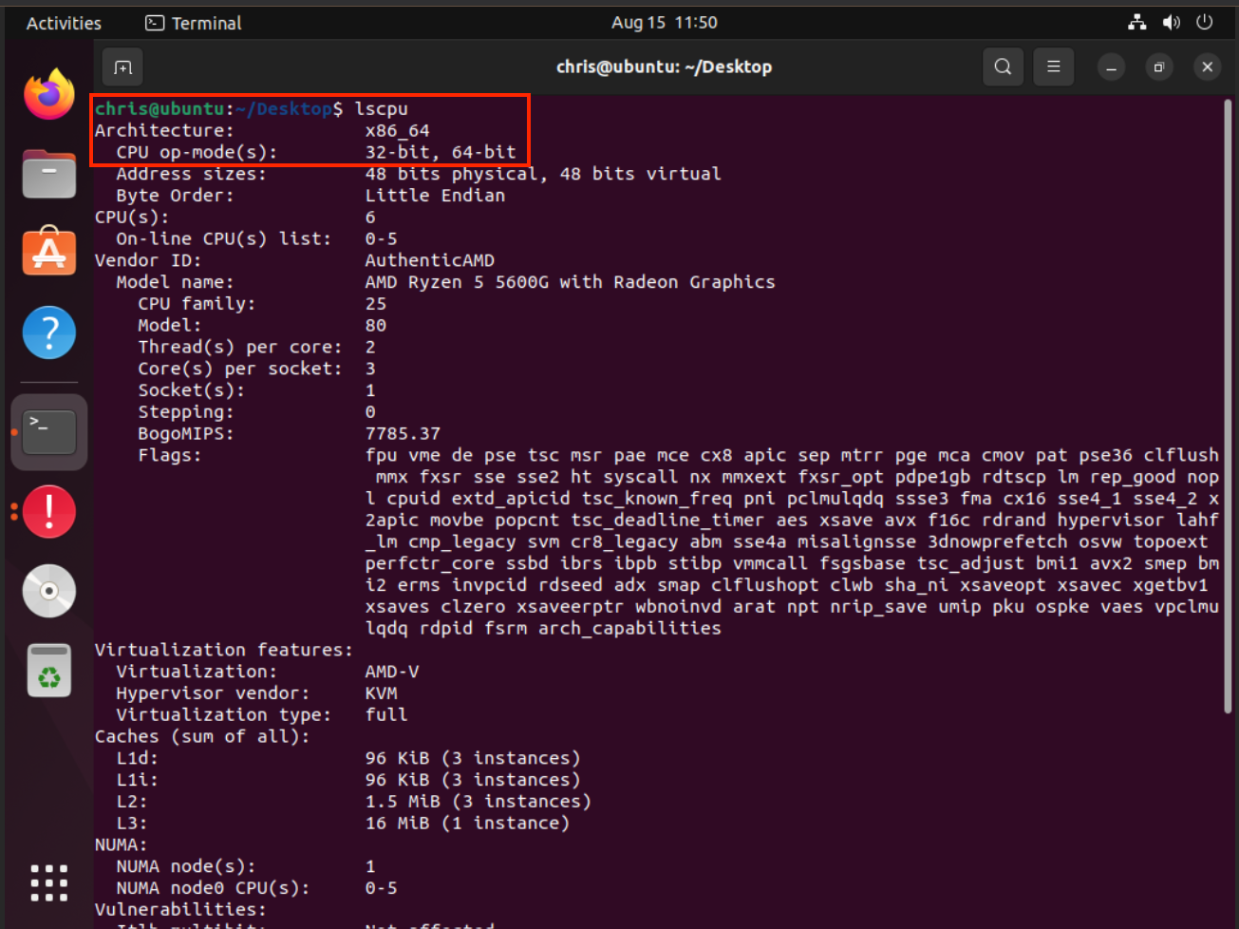The image size is (1239, 929).
Task: Open the volume indicator
Action: 1172,23
